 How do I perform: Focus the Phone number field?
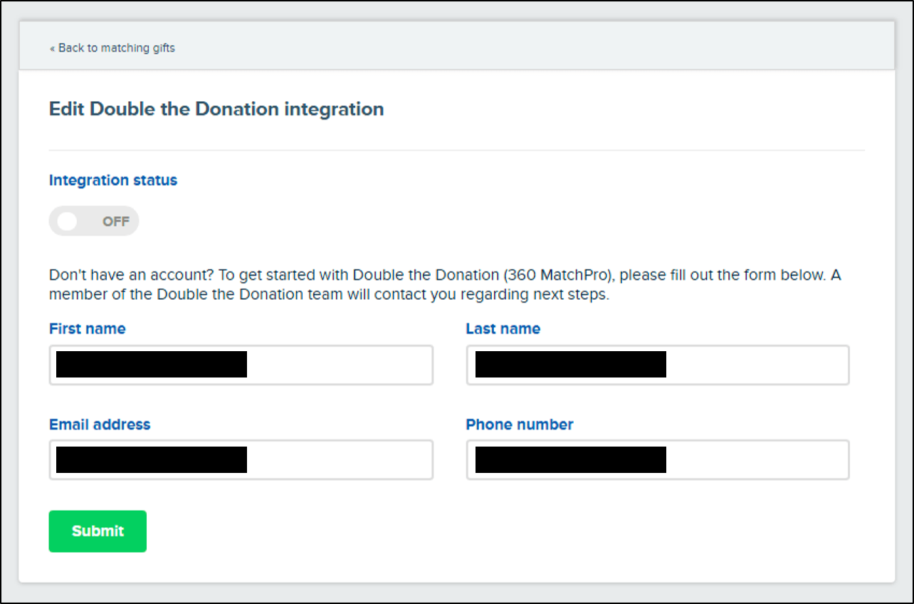pyautogui.click(x=658, y=459)
